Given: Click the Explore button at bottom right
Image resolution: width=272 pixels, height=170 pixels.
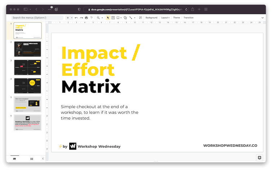Looking at the screenshot, I should pos(259,158).
